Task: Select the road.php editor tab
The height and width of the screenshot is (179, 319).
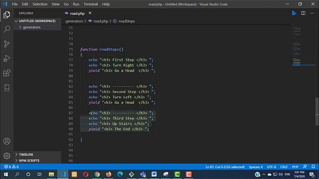Action: click(x=77, y=13)
